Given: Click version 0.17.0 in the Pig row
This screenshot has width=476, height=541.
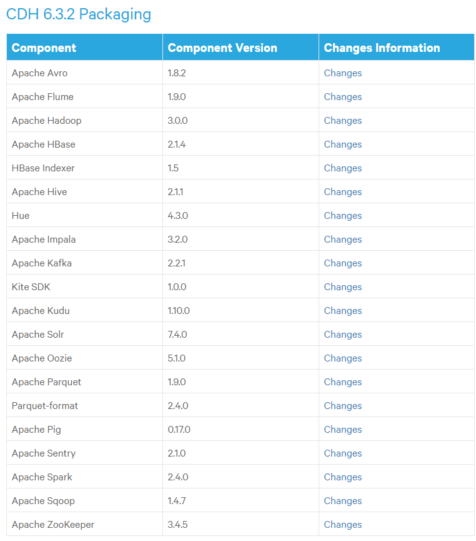Looking at the screenshot, I should pos(179,430).
